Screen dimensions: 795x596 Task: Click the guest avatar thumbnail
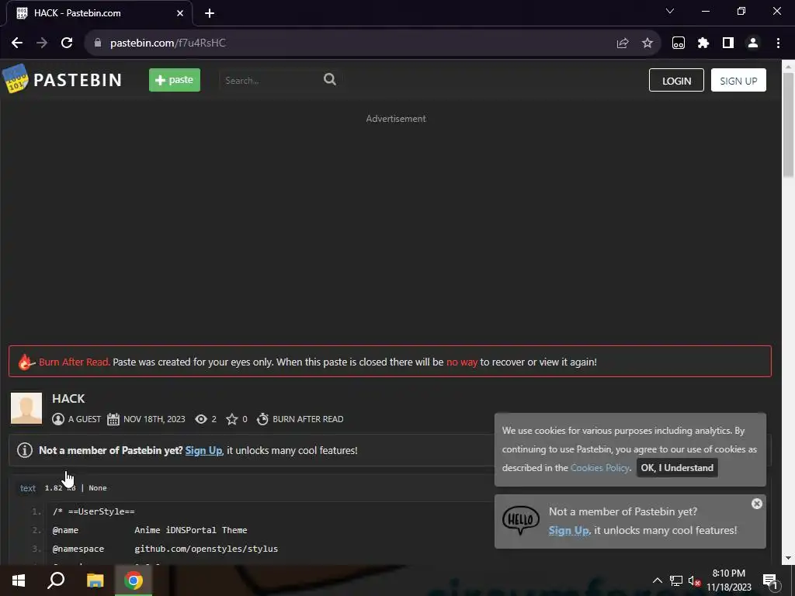[x=26, y=408]
